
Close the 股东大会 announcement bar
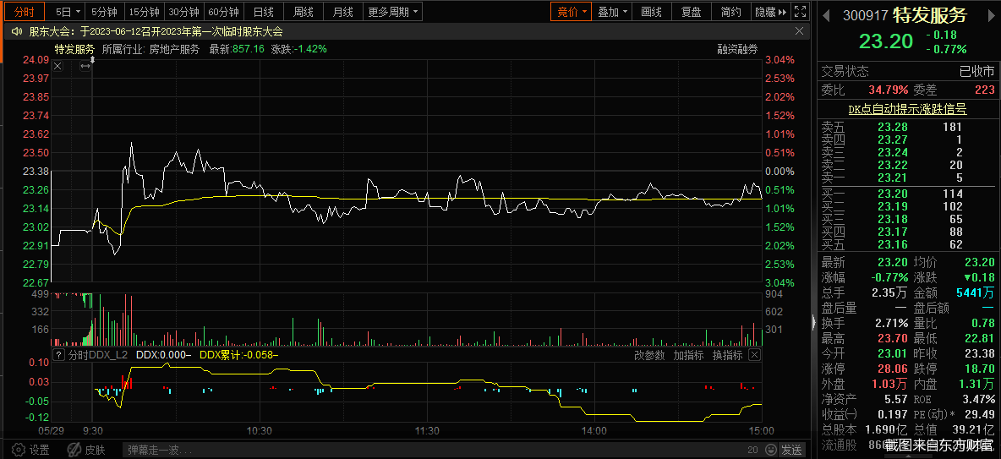800,31
